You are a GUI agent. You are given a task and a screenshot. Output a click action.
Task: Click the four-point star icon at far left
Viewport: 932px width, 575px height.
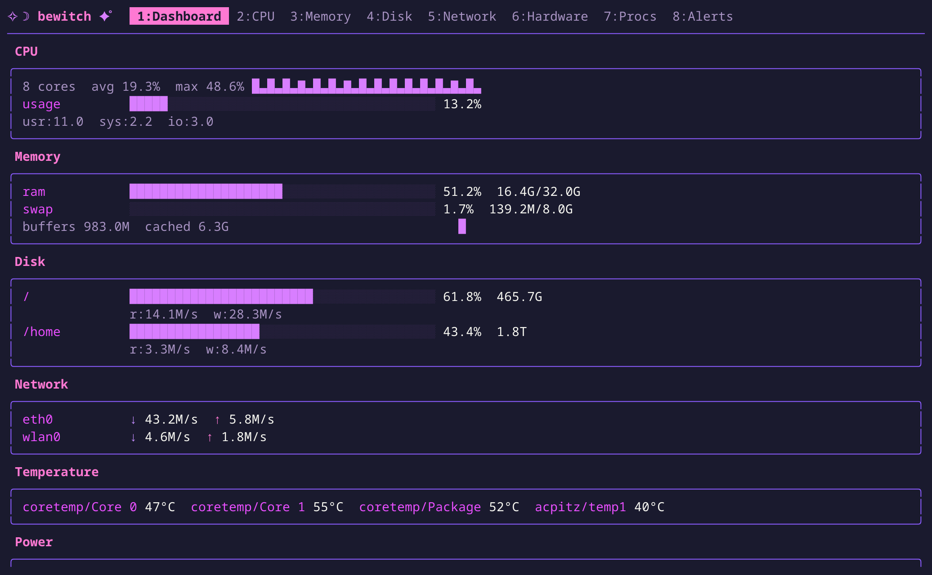point(13,17)
